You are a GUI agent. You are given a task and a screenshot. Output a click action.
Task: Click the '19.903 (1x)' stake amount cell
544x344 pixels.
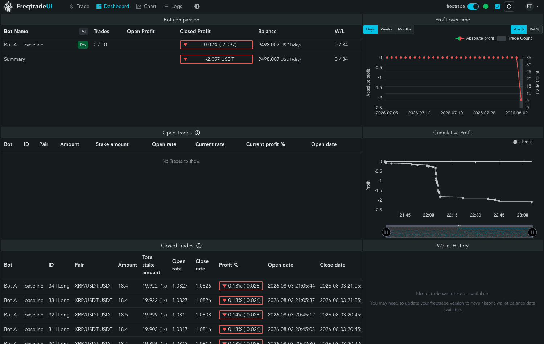tap(154, 330)
